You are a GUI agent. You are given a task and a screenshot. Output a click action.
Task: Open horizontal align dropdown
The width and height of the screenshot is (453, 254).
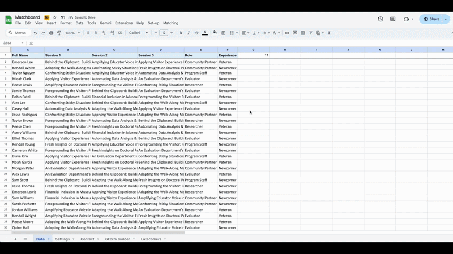point(246,33)
